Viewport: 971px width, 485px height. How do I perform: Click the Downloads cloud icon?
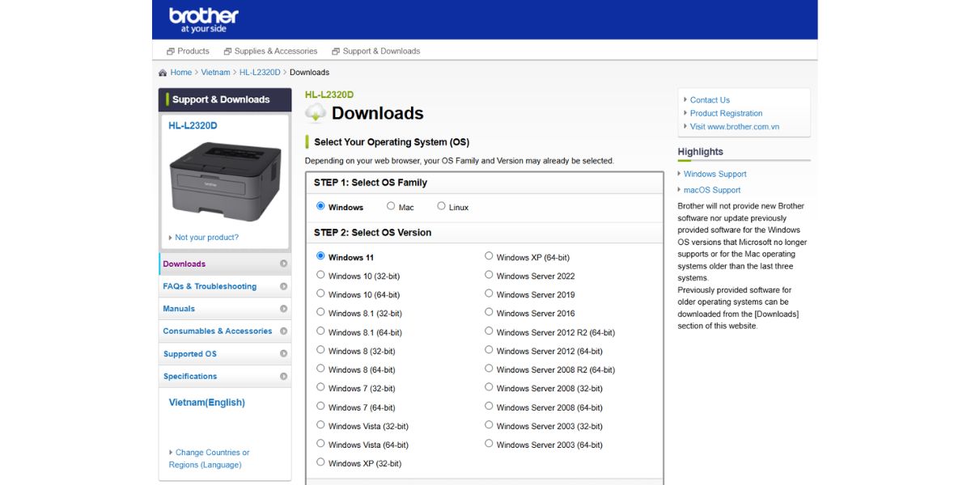316,113
